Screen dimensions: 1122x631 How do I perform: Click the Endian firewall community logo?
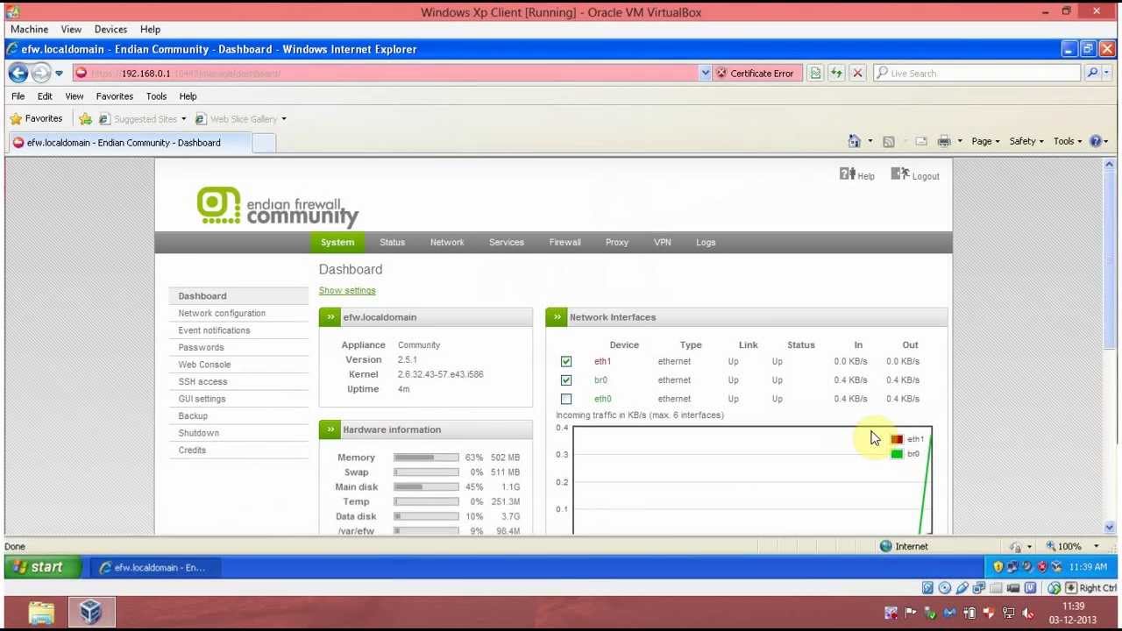[x=278, y=207]
